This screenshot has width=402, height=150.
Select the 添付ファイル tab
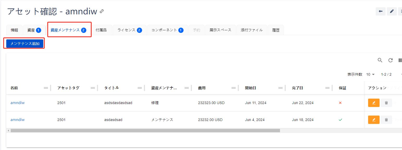tap(252, 30)
